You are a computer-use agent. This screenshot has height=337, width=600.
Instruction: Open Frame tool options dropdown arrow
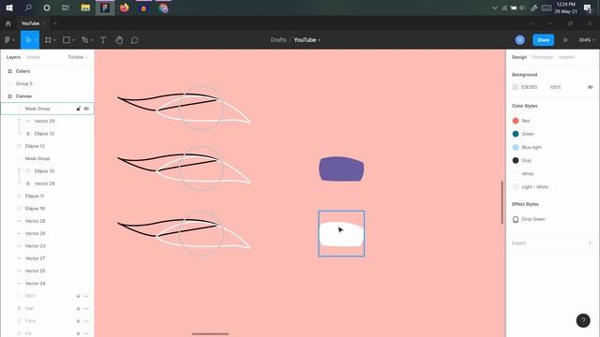click(x=54, y=40)
